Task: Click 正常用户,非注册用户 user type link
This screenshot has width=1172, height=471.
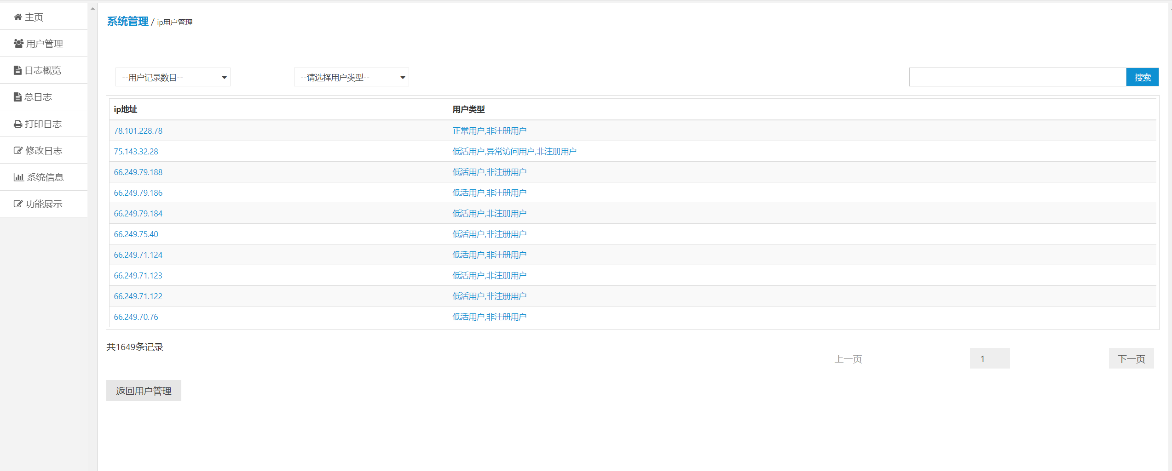Action: [490, 131]
